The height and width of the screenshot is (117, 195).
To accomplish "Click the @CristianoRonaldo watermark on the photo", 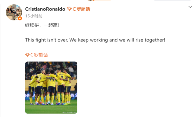I will coord(69,112).
